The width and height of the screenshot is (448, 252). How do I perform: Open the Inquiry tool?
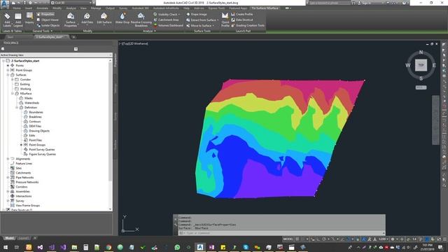[29, 18]
